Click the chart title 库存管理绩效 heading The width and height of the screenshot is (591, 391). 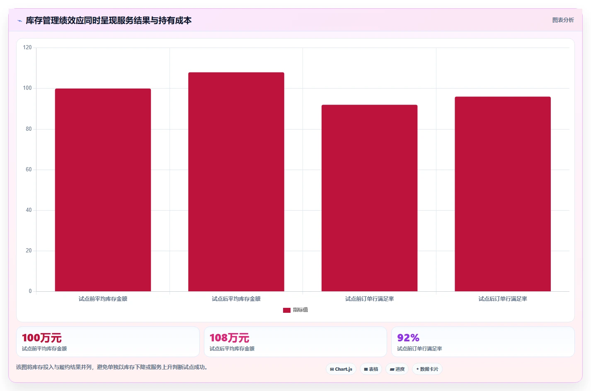pos(109,20)
